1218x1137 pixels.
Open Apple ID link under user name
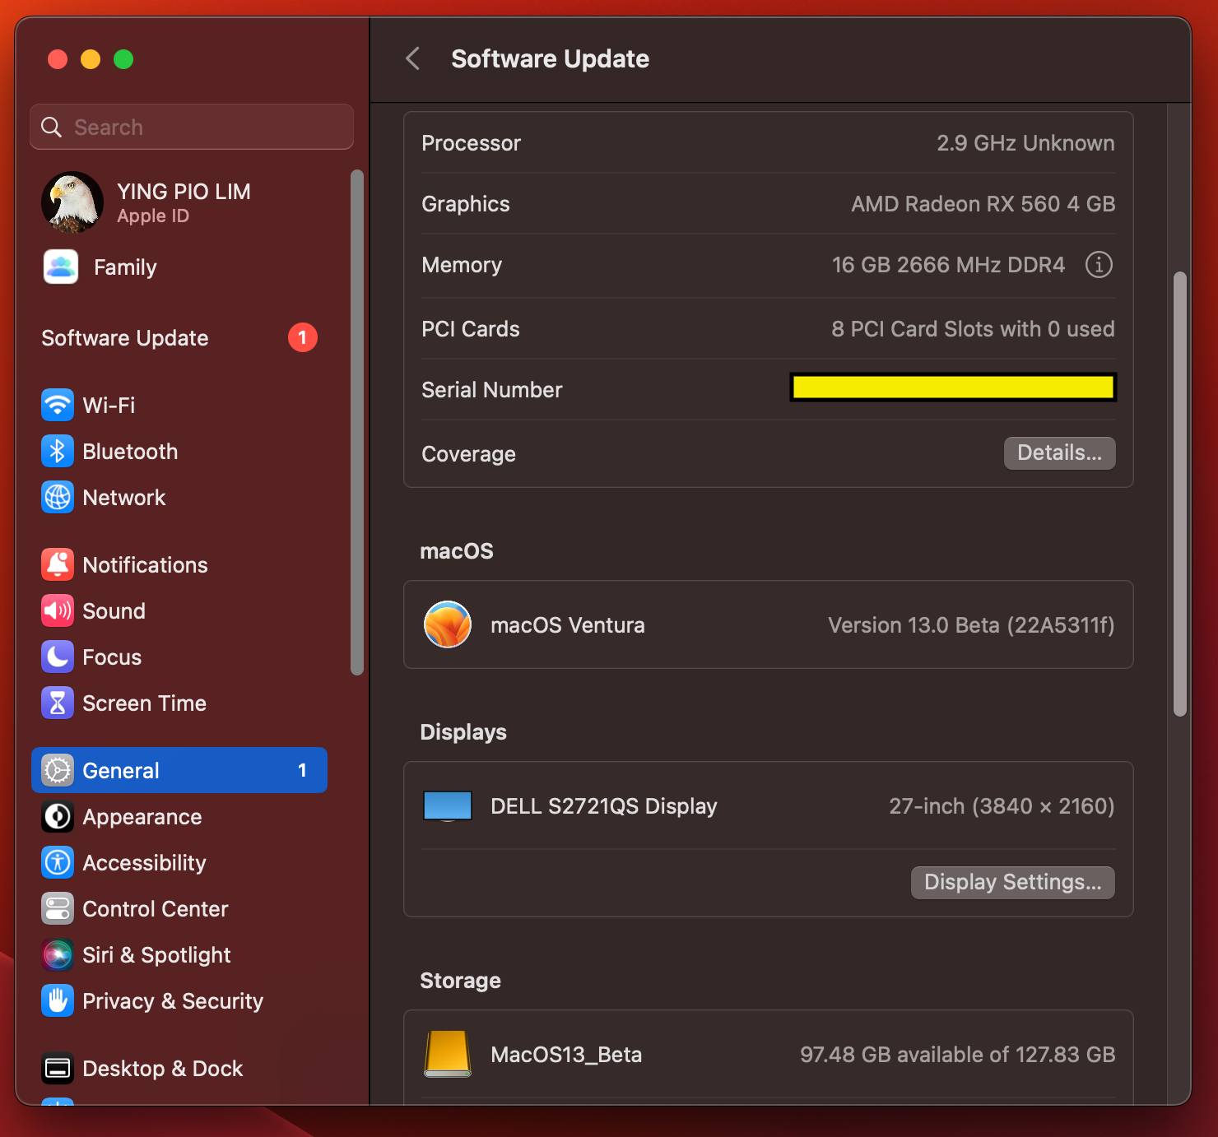click(x=153, y=216)
